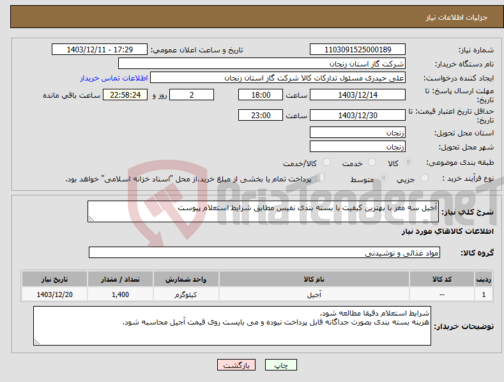Click the deadline time field 18:00

261,95
